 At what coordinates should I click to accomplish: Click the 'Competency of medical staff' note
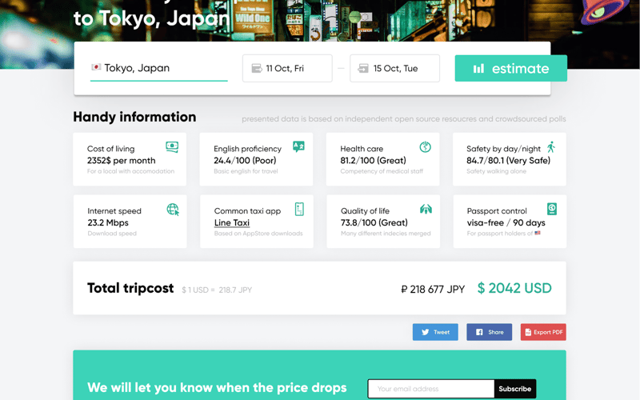click(x=382, y=171)
